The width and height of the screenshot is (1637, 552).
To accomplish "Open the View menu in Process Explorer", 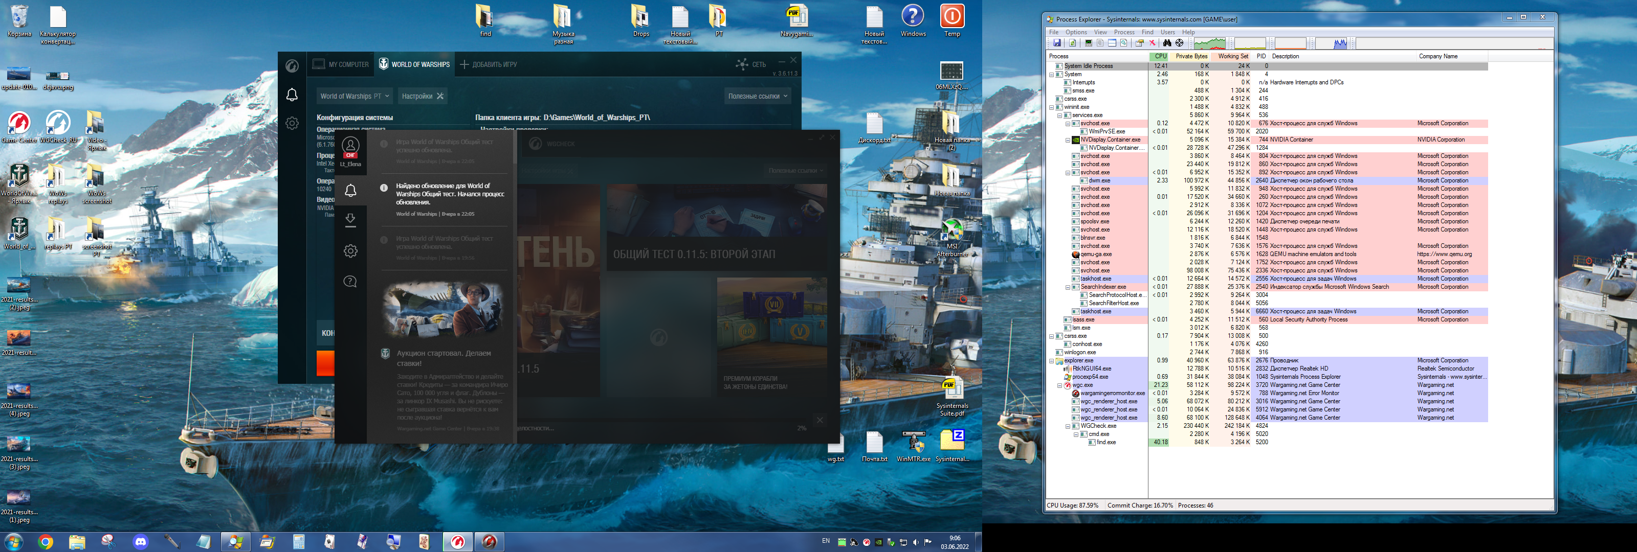I will [x=1100, y=32].
